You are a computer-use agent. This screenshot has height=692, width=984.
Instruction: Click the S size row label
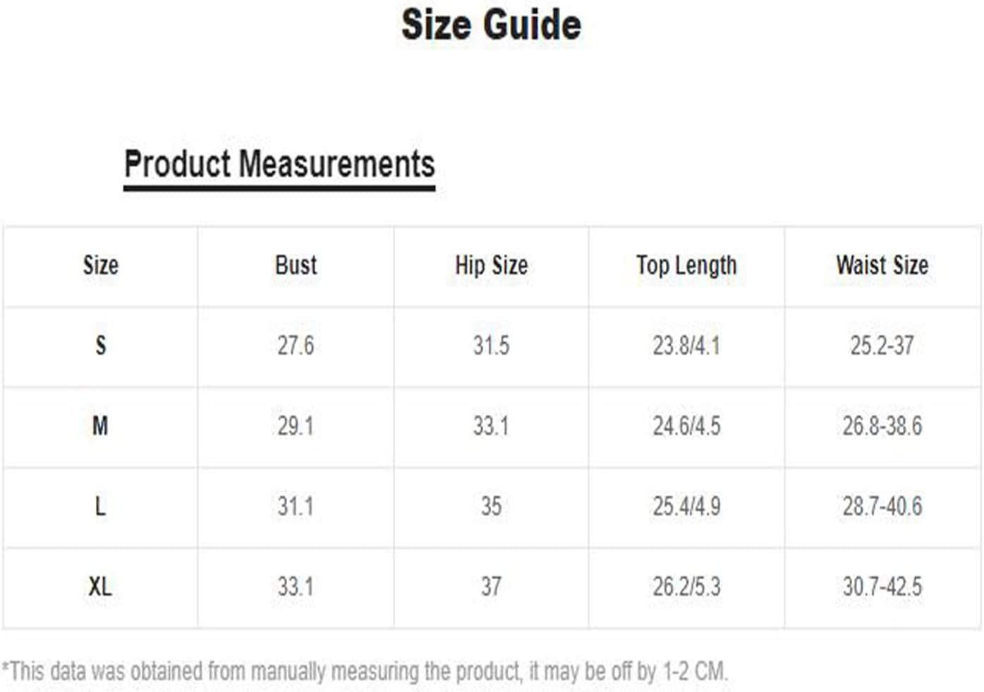[x=100, y=346]
